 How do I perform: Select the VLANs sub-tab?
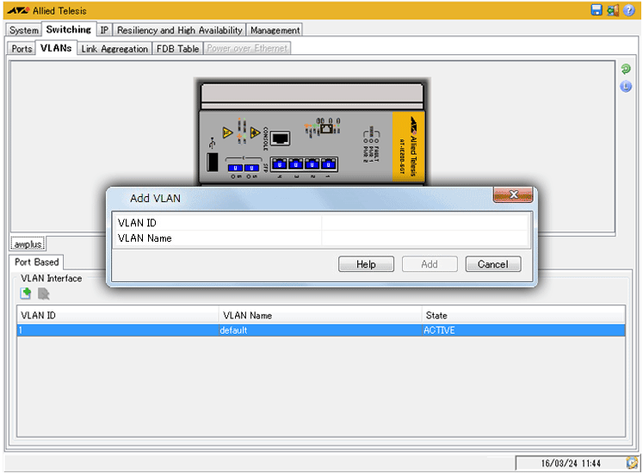point(56,48)
